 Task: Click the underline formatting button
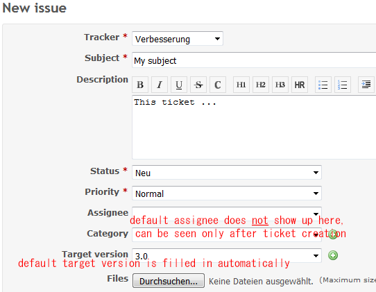pyautogui.click(x=179, y=85)
